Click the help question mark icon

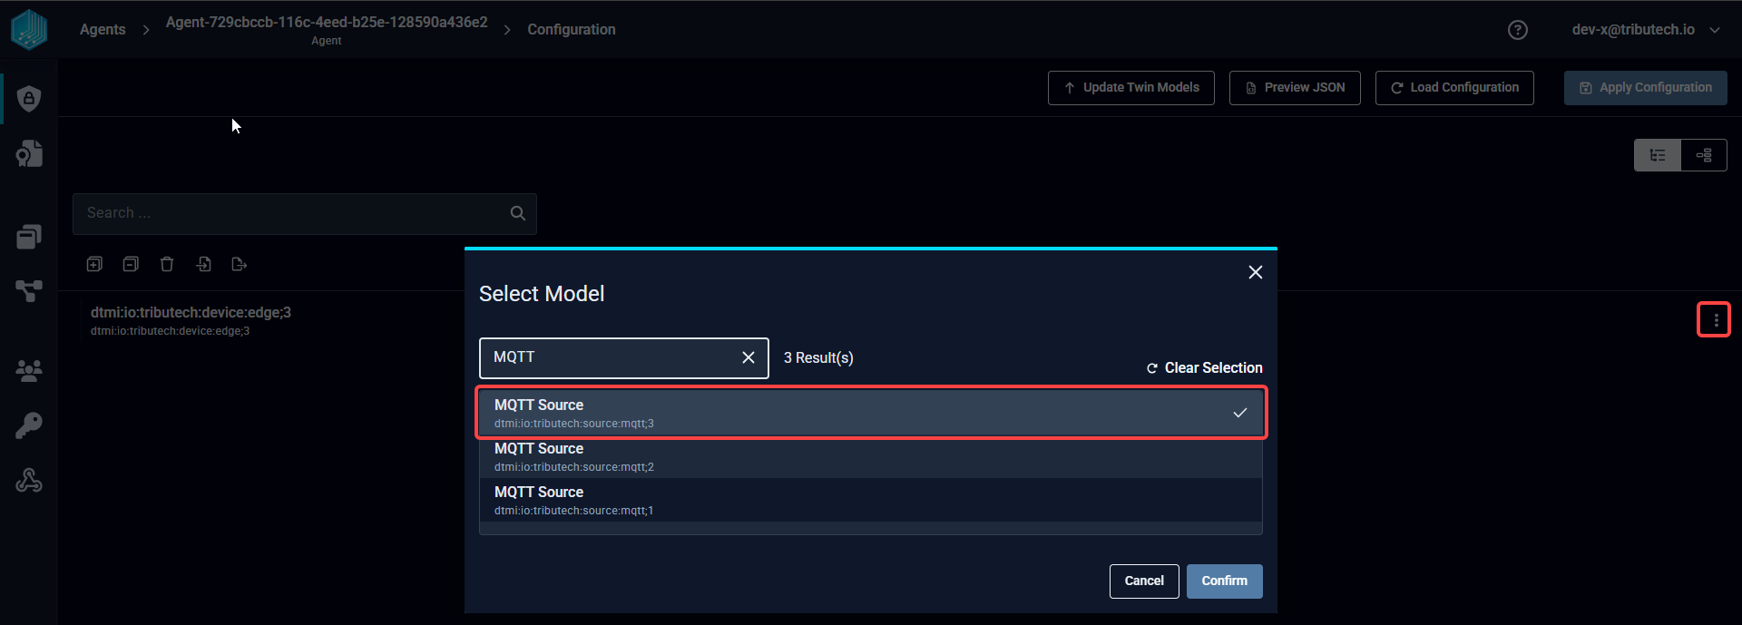(1518, 30)
